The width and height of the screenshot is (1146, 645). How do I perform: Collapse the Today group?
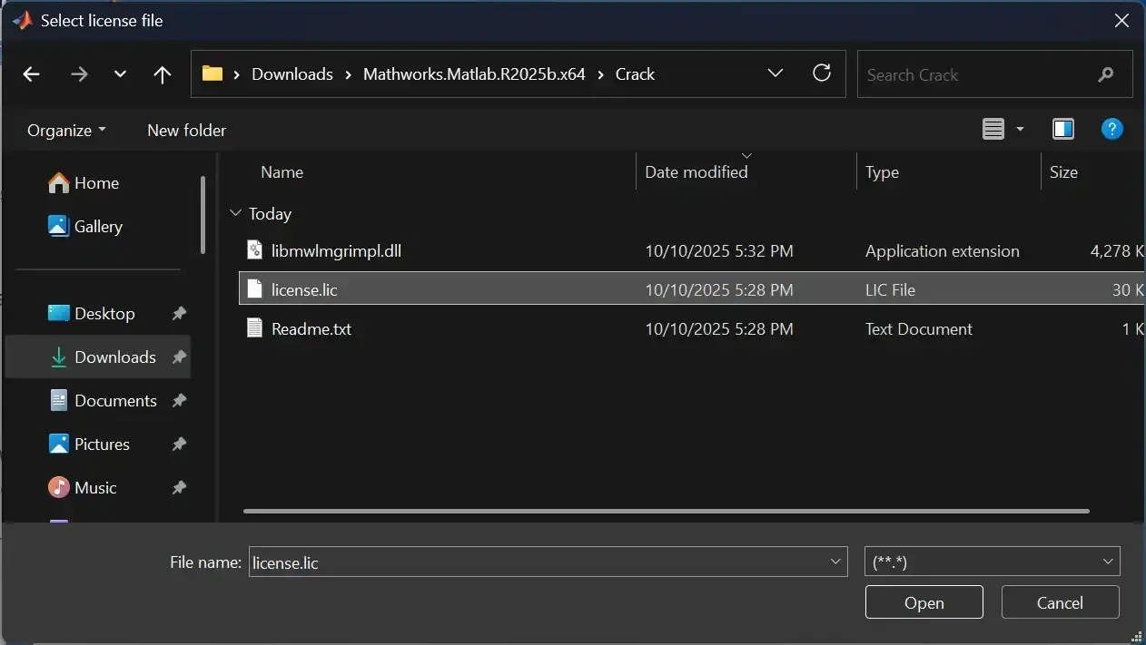pyautogui.click(x=236, y=214)
